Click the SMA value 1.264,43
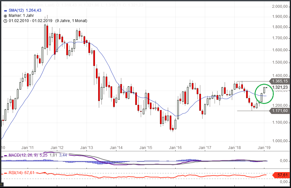The width and height of the screenshot is (291, 188). click(x=33, y=10)
